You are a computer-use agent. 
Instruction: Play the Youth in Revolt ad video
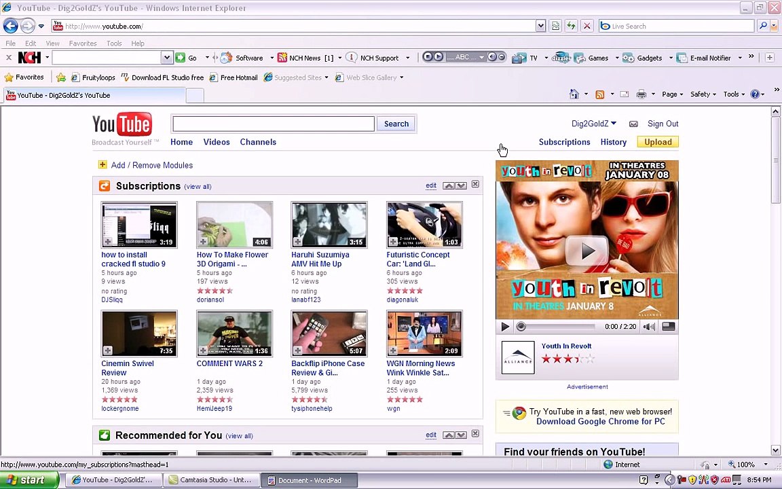click(x=587, y=251)
